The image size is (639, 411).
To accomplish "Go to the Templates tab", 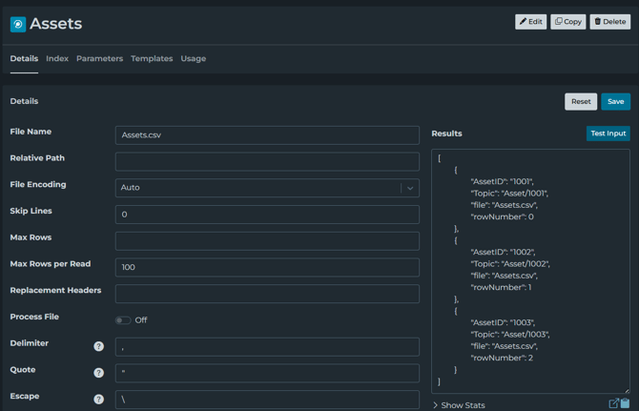I will [152, 59].
